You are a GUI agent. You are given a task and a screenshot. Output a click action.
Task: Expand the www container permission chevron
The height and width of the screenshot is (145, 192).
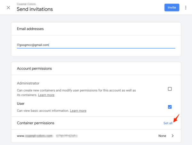[172, 136]
